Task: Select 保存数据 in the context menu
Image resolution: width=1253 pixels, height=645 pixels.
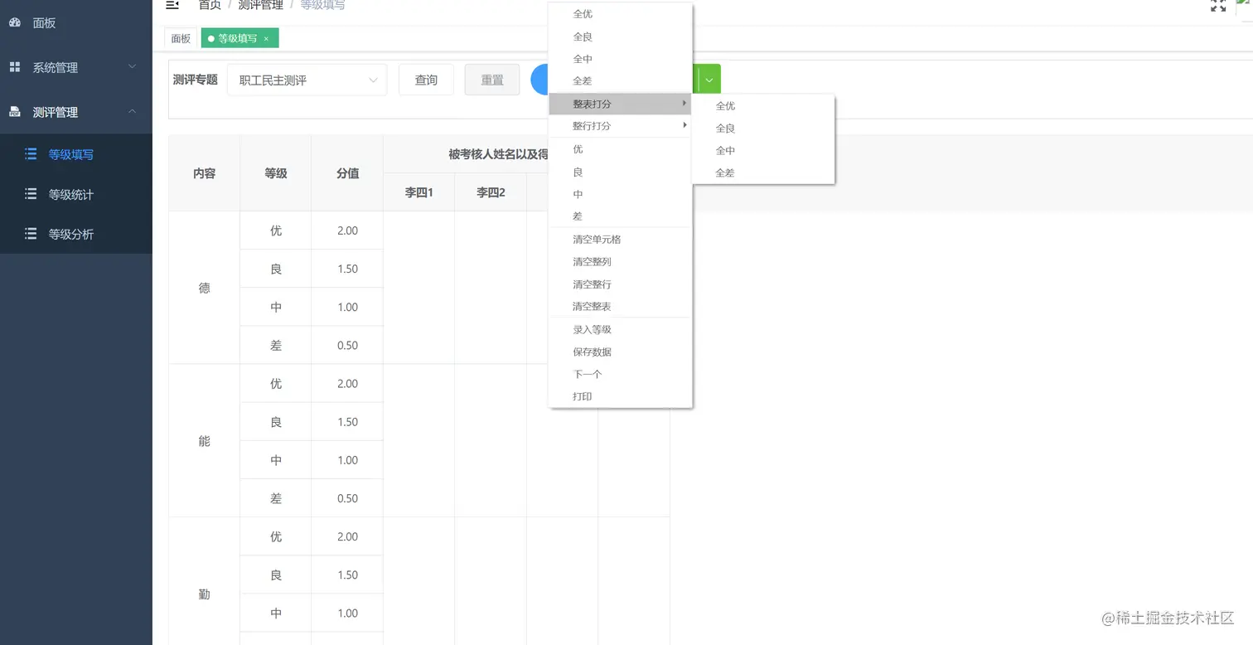Action: 592,352
